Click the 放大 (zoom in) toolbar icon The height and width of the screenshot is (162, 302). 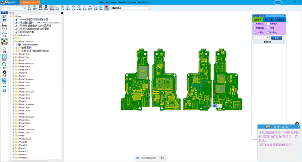[x=62, y=8]
